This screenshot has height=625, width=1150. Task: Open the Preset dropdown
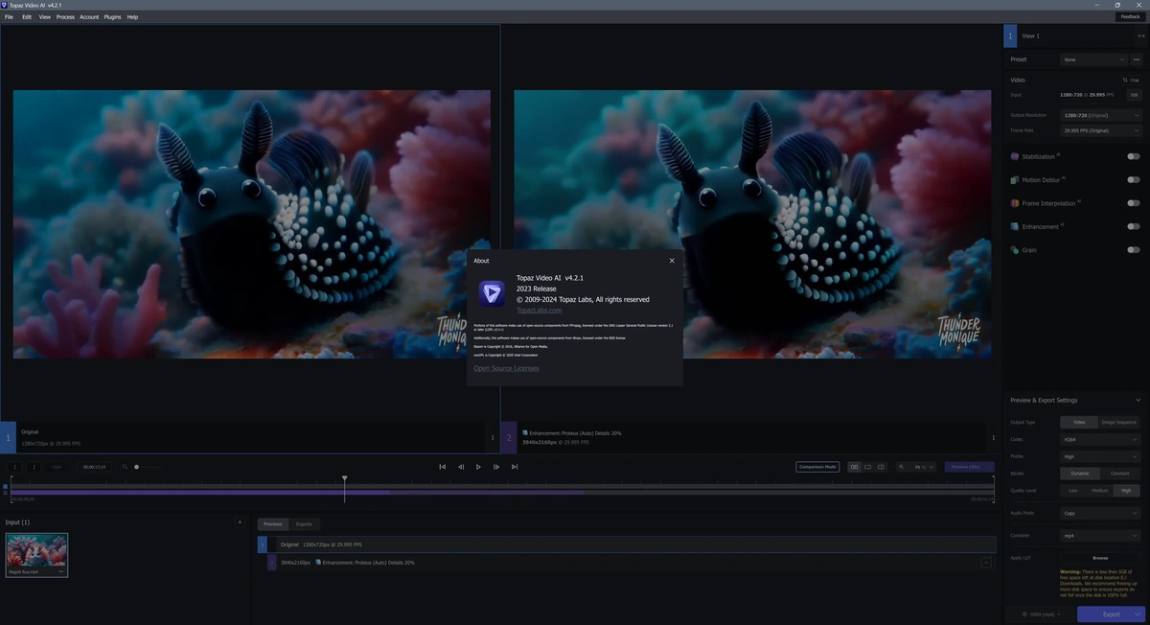(1093, 59)
